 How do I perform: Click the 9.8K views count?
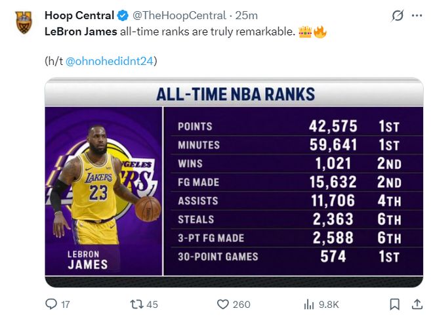coord(329,305)
